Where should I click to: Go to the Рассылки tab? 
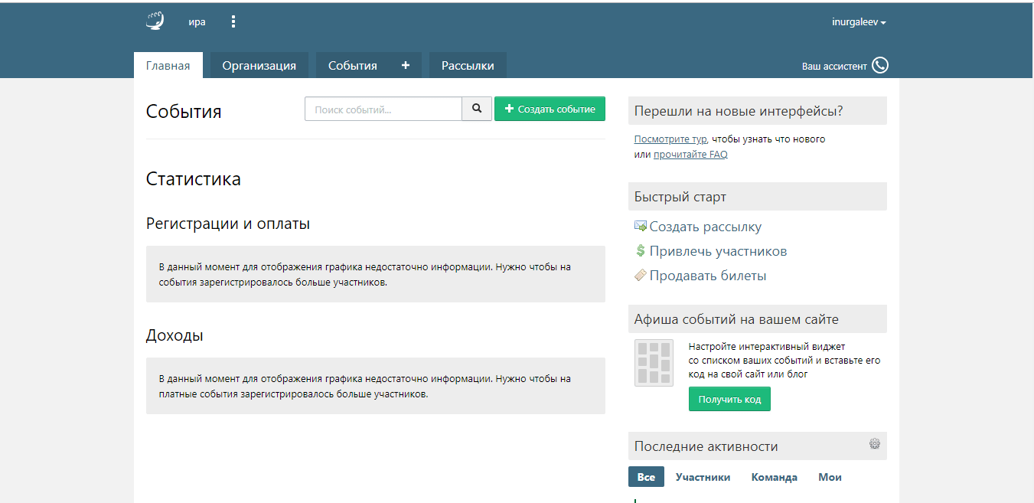tap(468, 66)
